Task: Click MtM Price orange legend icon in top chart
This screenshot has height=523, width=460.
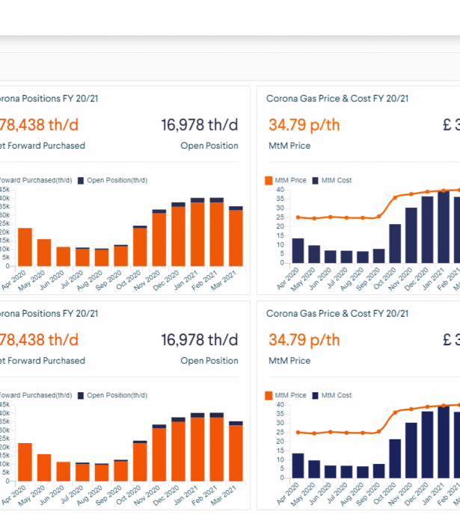Action: point(269,181)
